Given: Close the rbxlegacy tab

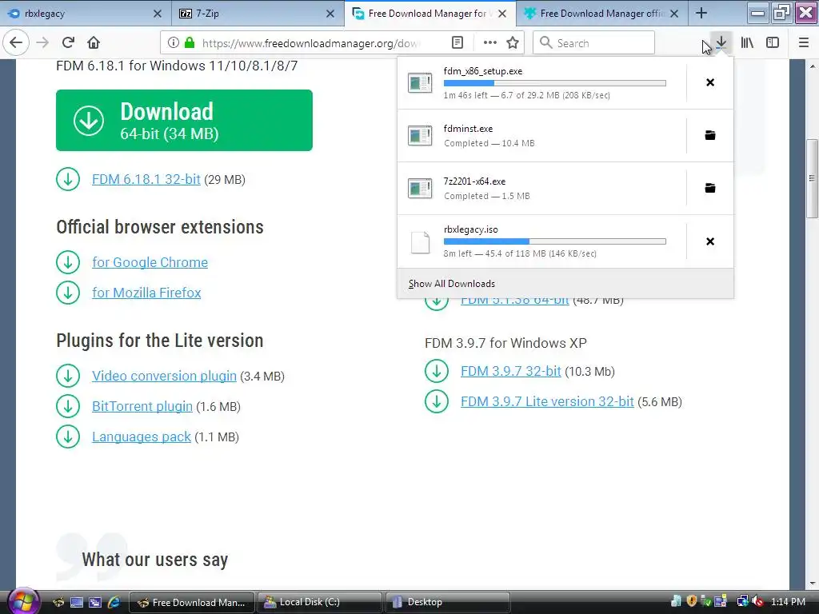Looking at the screenshot, I should tap(158, 14).
